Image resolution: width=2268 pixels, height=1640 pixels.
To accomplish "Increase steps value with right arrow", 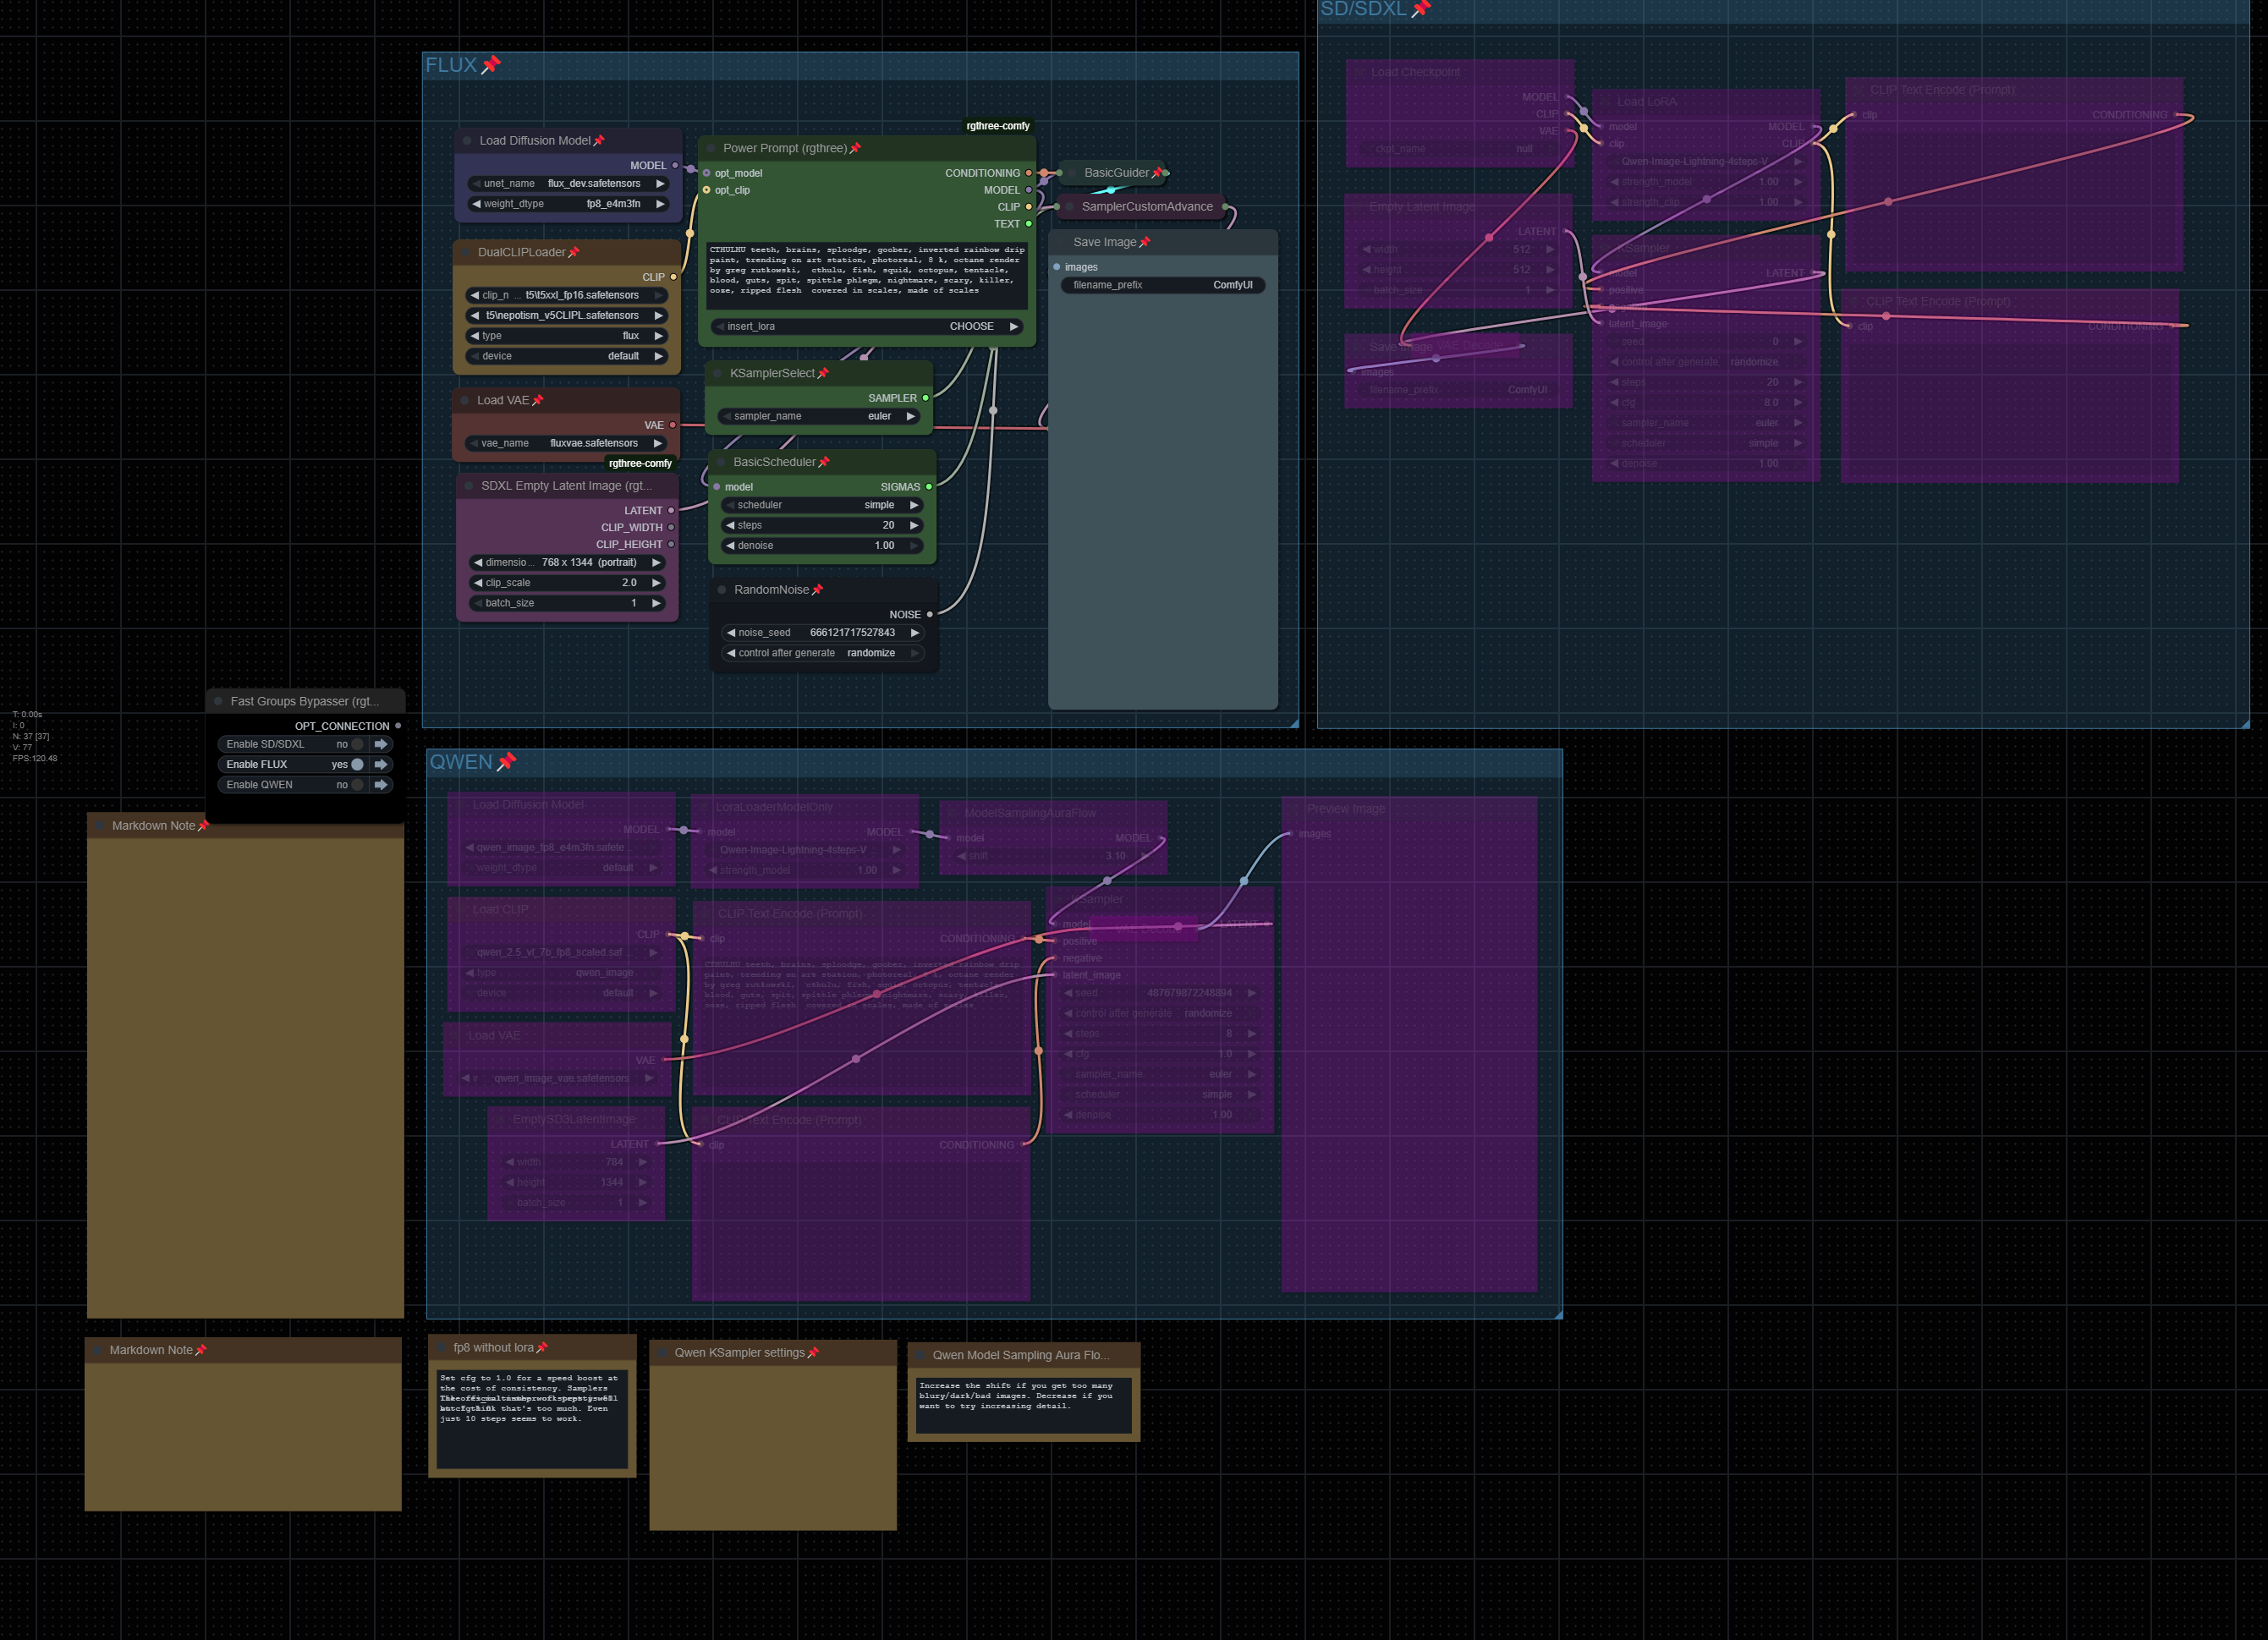I will click(913, 525).
